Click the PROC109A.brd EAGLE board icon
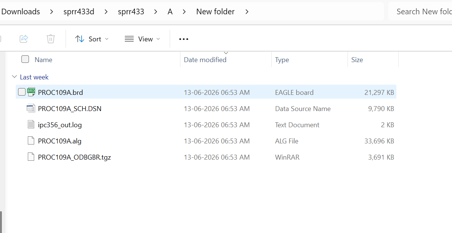452x233 pixels. point(31,92)
